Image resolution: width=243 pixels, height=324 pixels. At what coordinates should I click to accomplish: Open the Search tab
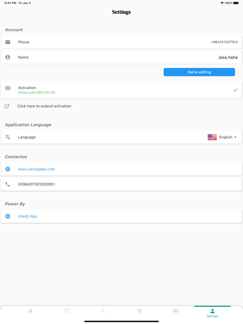click(x=103, y=311)
